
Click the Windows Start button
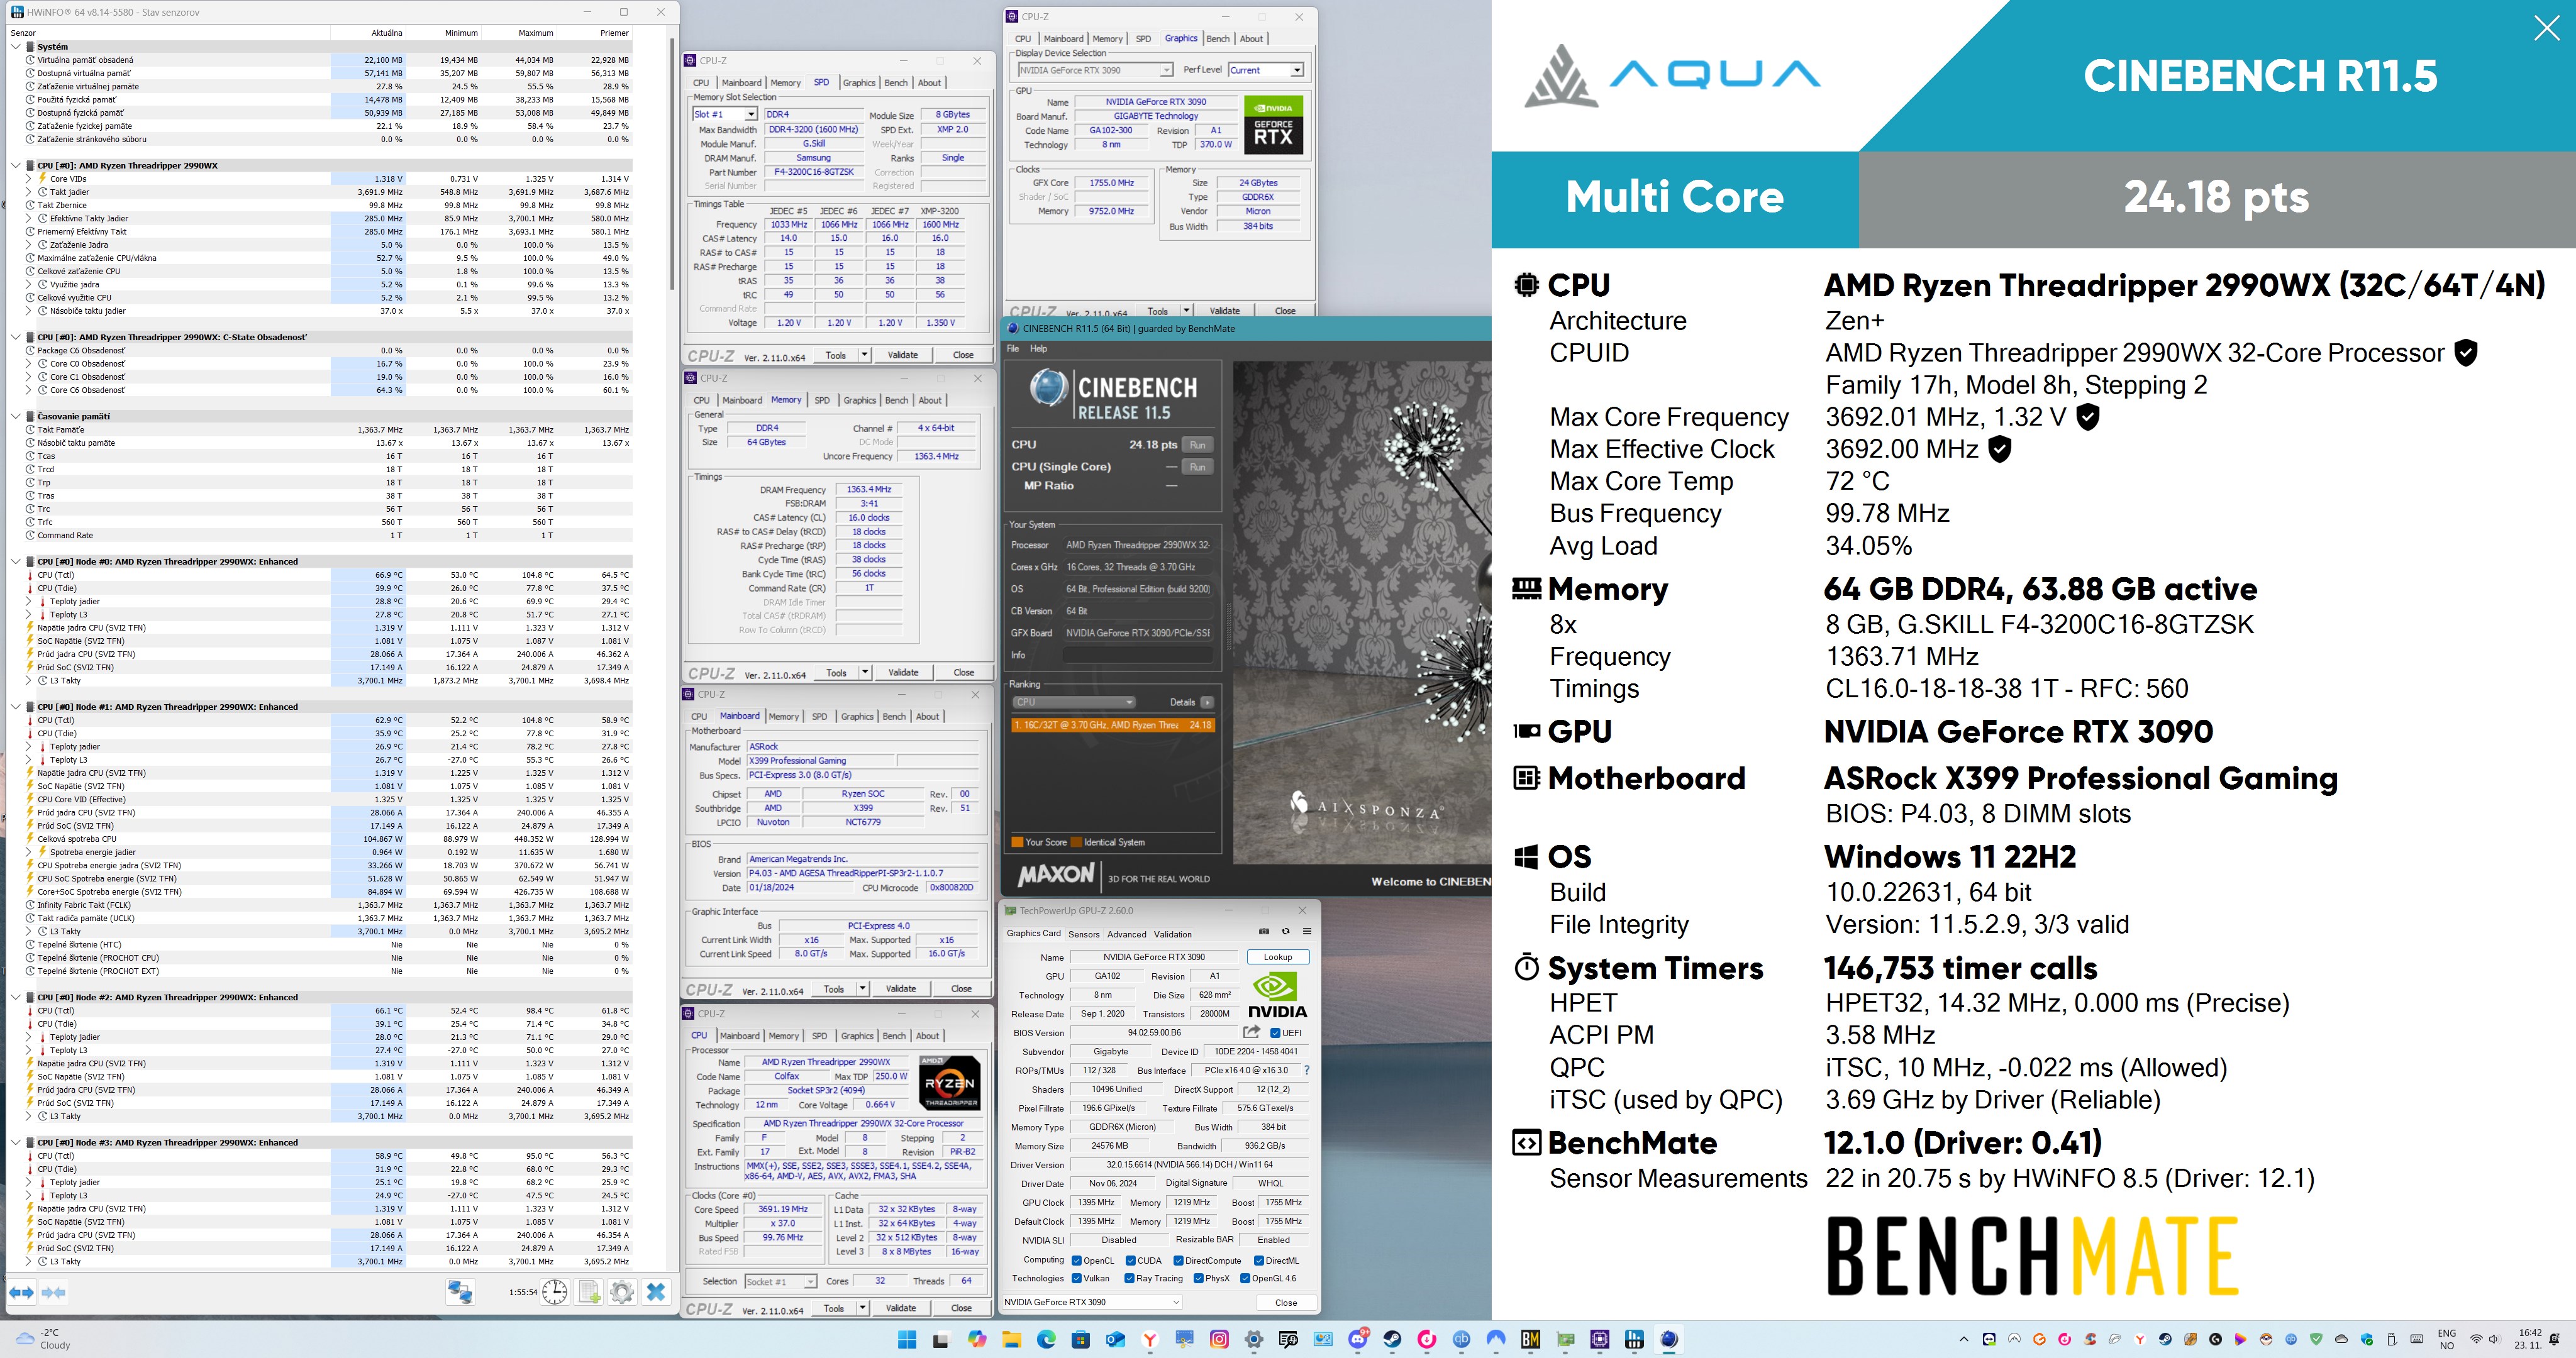907,1340
